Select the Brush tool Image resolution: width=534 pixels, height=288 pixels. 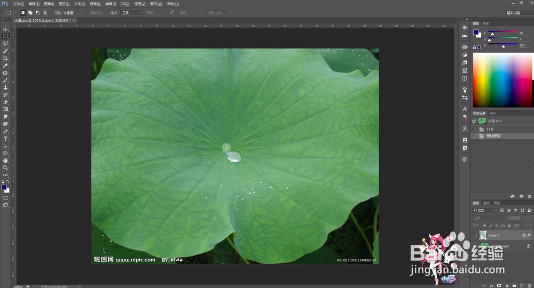click(x=5, y=80)
